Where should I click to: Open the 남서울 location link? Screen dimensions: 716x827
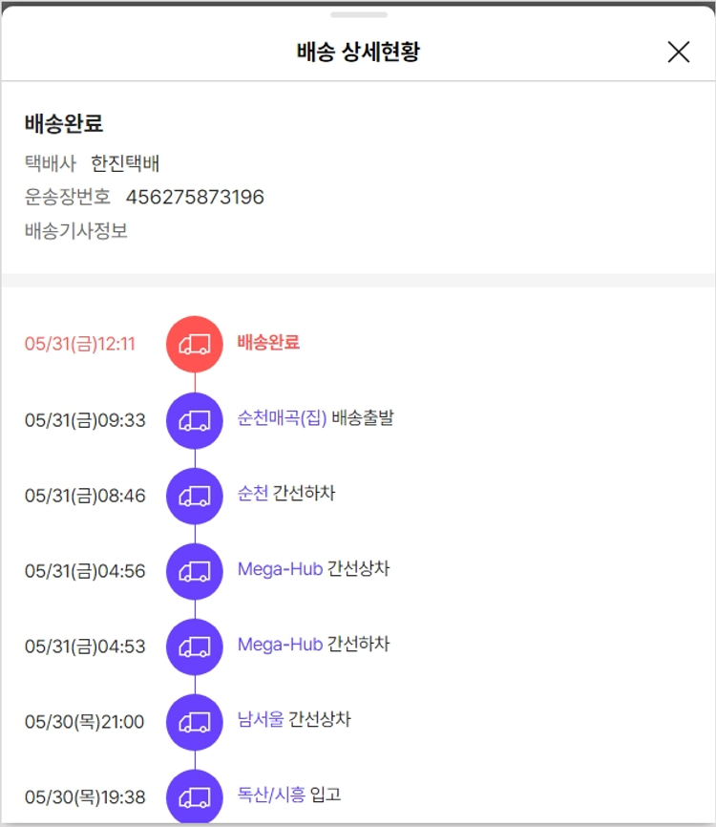pos(261,719)
